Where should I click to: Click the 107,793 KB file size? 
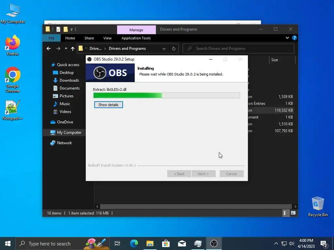283,131
